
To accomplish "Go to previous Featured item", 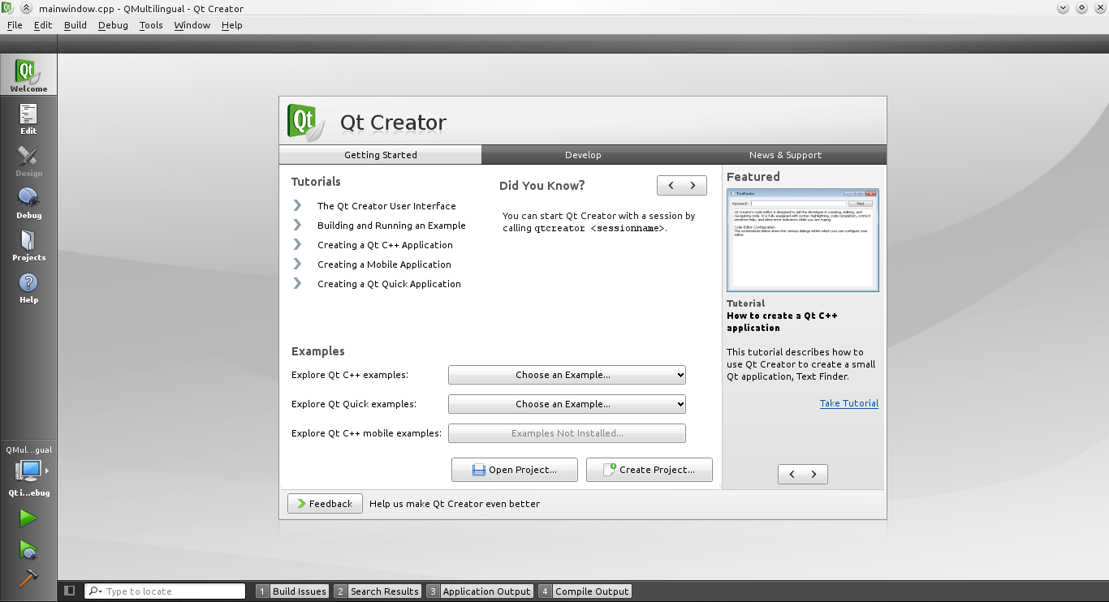I will 792,475.
